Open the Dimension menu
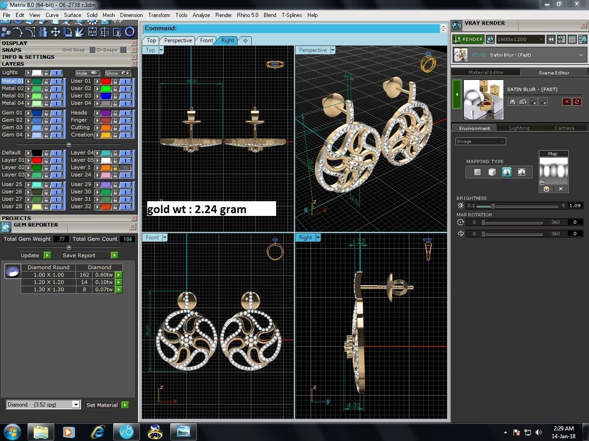The image size is (589, 441). point(132,15)
